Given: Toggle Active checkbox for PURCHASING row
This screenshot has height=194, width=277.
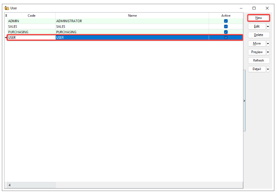Looking at the screenshot, I should [226, 32].
